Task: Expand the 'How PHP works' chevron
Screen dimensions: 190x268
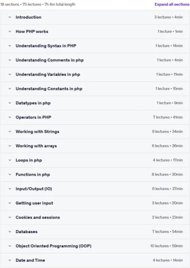Action: 10,31
